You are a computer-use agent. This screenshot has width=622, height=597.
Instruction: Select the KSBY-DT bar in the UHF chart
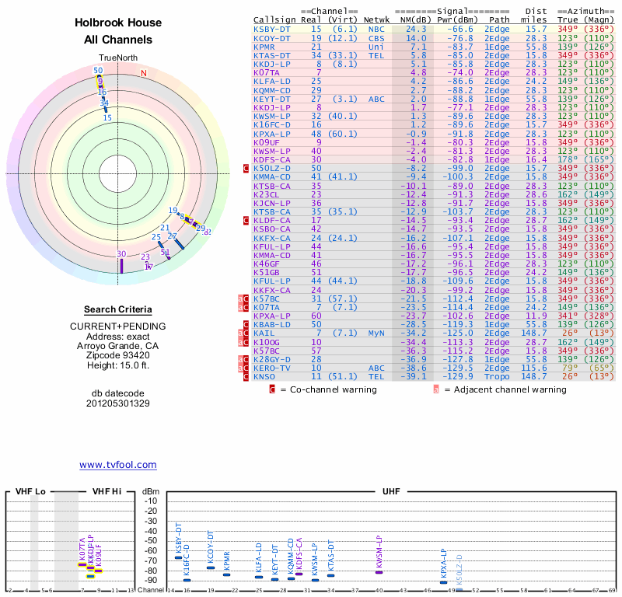[178, 557]
